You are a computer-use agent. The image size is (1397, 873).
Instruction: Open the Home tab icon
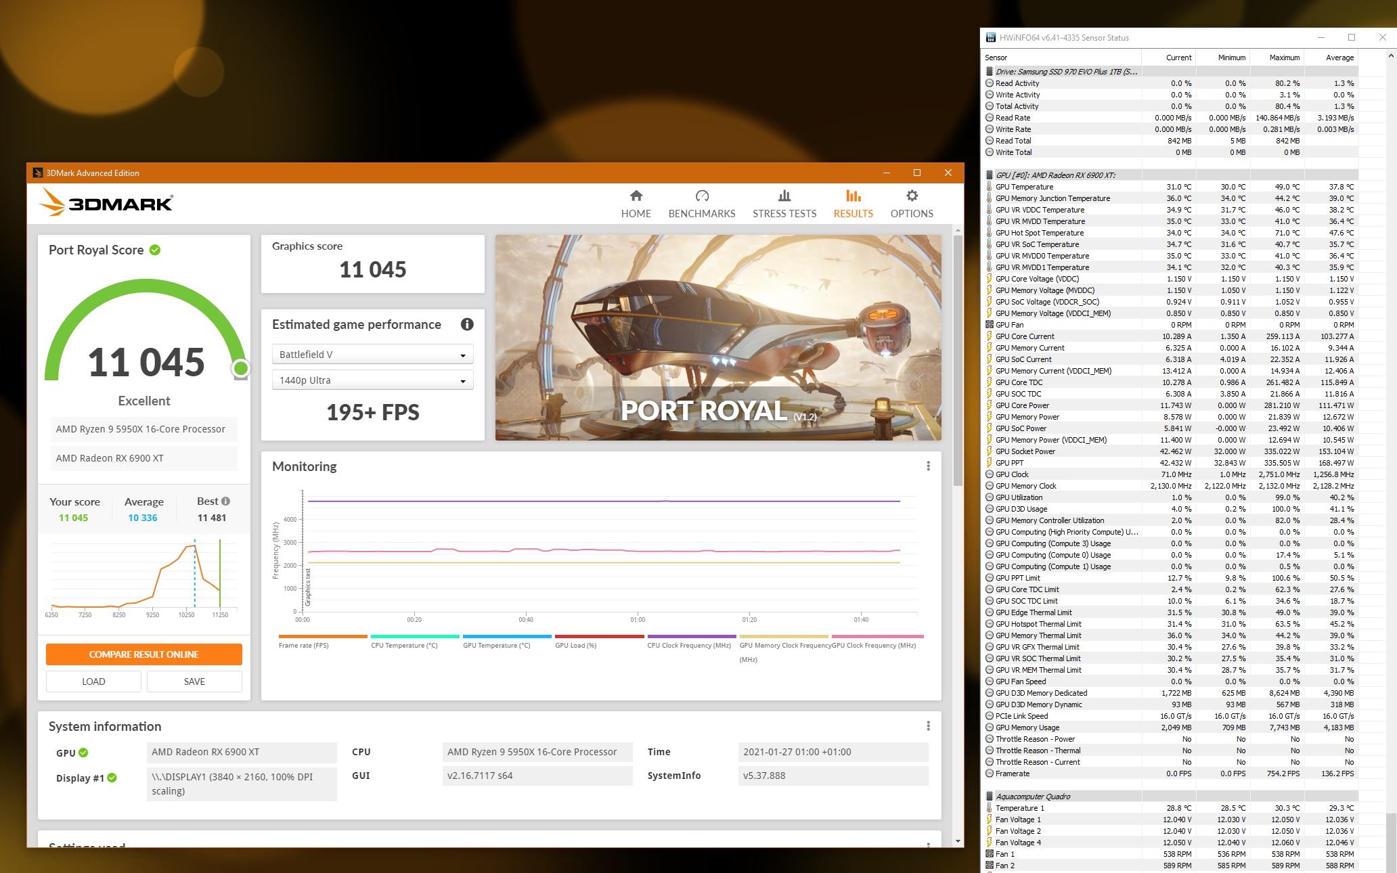click(636, 196)
